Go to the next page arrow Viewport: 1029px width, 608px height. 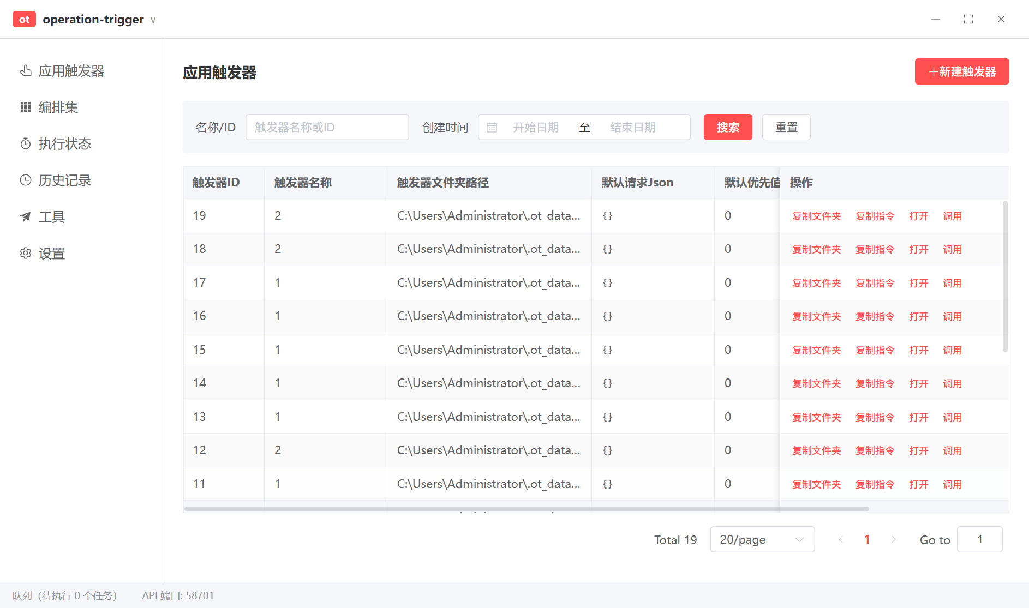893,539
